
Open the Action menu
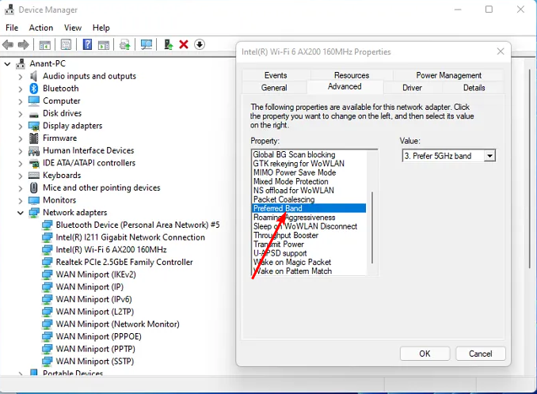41,28
